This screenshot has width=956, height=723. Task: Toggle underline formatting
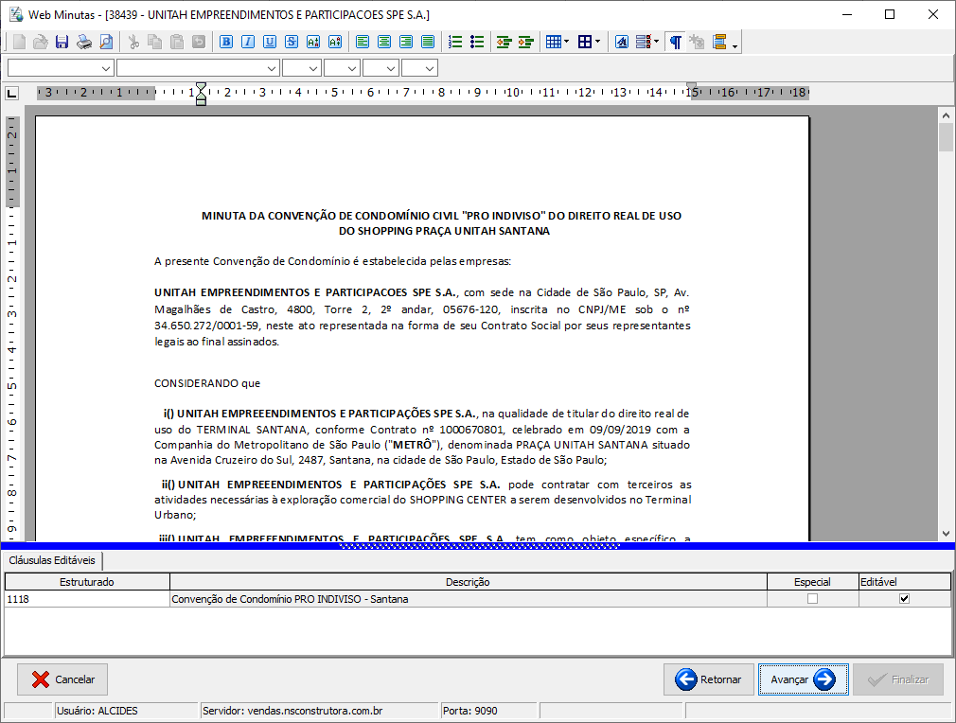click(x=270, y=42)
